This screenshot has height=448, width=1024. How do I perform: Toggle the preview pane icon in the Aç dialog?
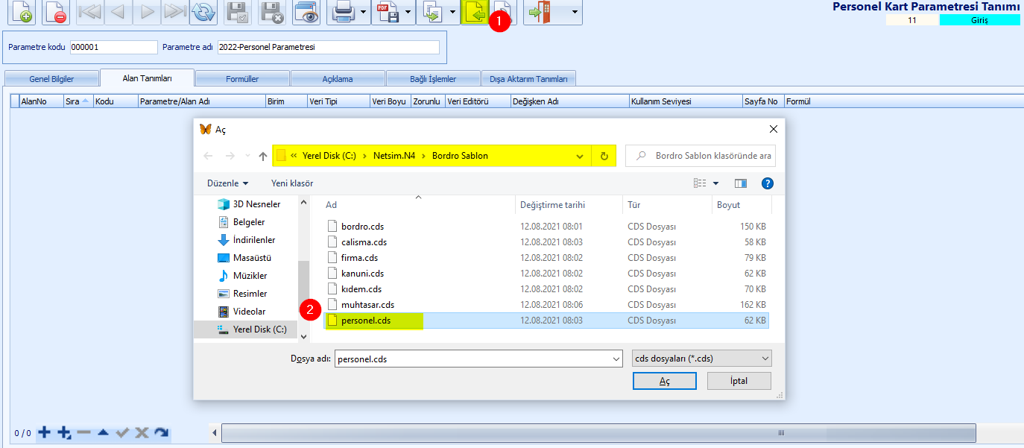pos(740,183)
